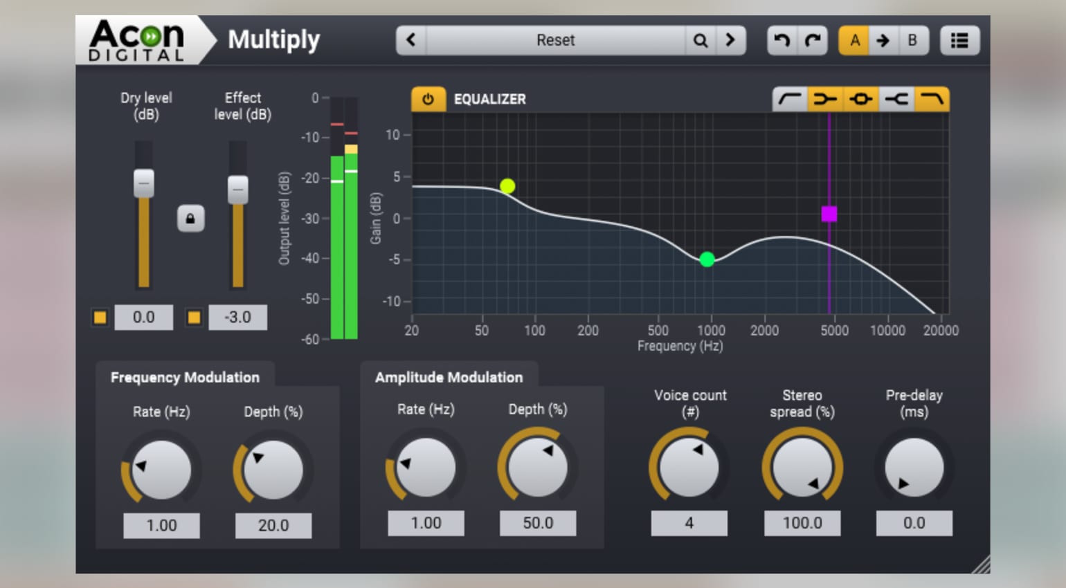Click the Stereo spread knob
Screen dimensions: 1066x588
click(x=802, y=467)
